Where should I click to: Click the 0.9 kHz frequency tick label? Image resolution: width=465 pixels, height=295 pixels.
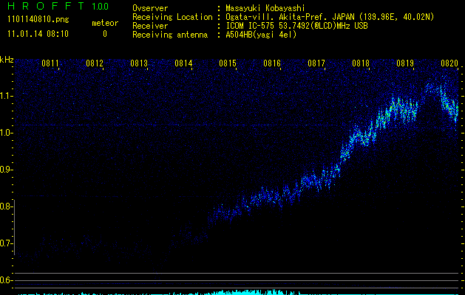tap(5, 170)
